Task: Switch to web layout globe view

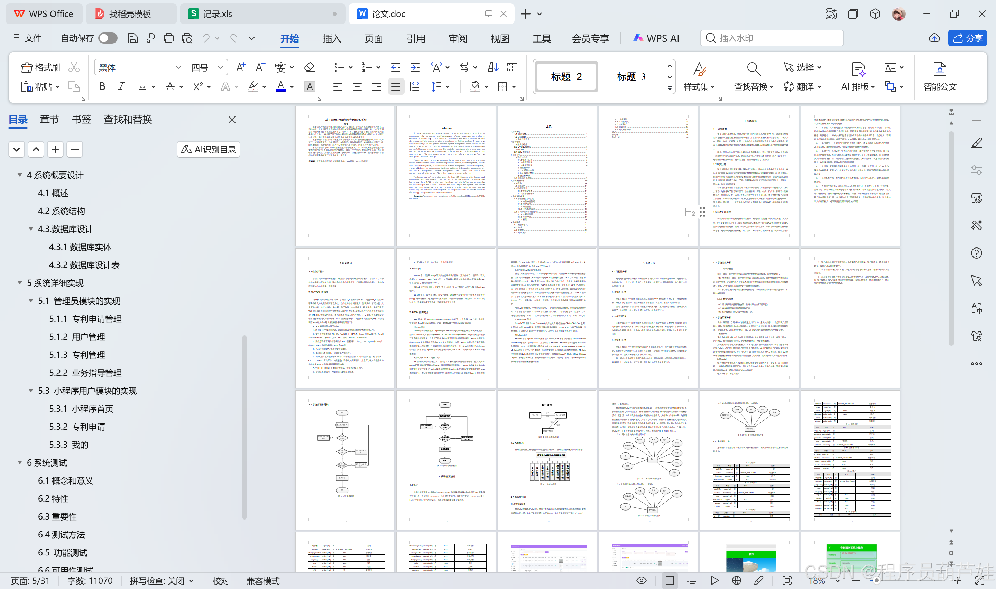Action: pyautogui.click(x=736, y=580)
